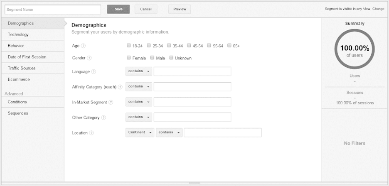Open advanced Conditions tab
389x186 pixels.
click(33, 102)
